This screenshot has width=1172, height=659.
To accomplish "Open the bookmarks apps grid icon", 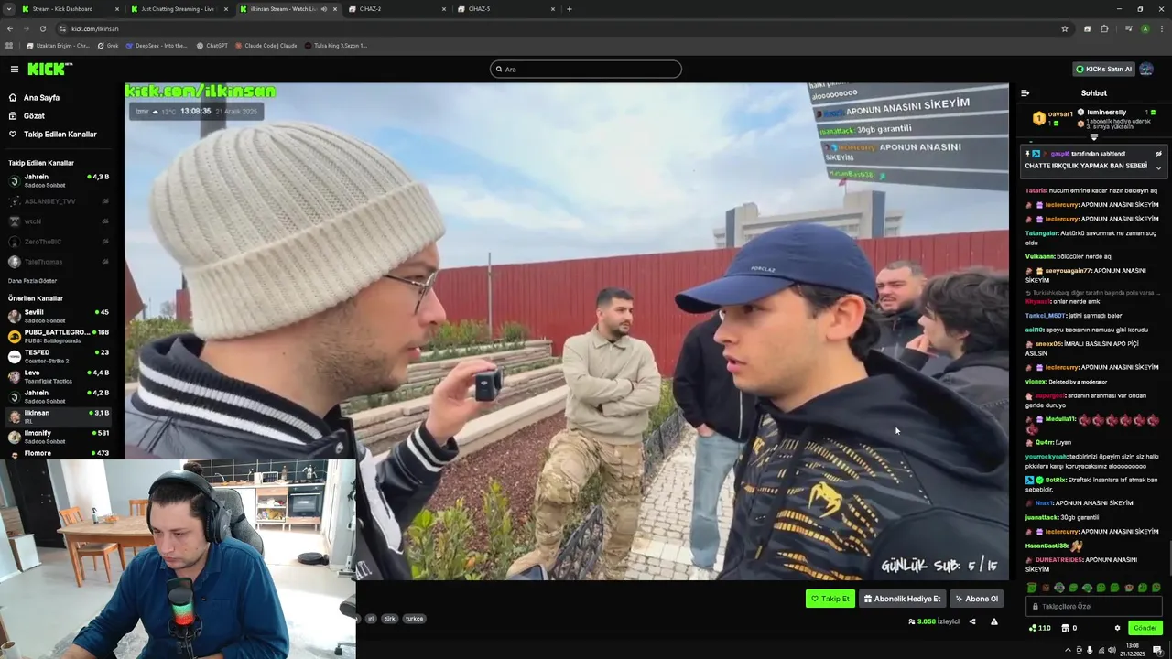I will coord(9,45).
